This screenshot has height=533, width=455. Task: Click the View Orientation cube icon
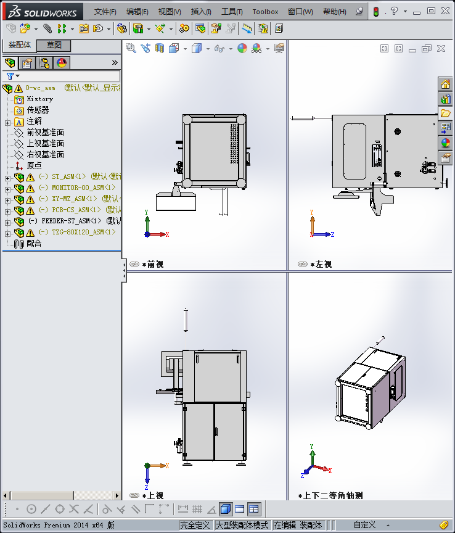tap(174, 49)
